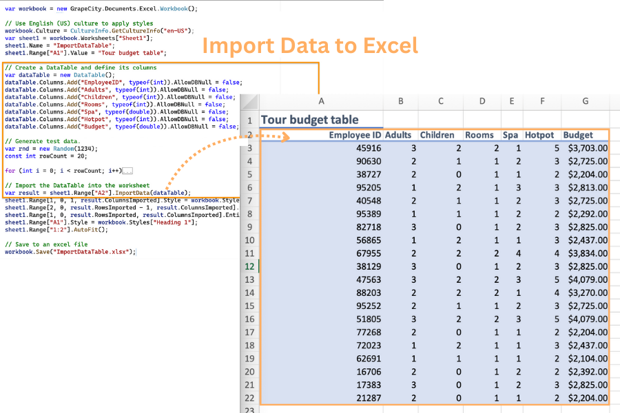Click the budget cell showing $2,813.00

click(x=585, y=188)
